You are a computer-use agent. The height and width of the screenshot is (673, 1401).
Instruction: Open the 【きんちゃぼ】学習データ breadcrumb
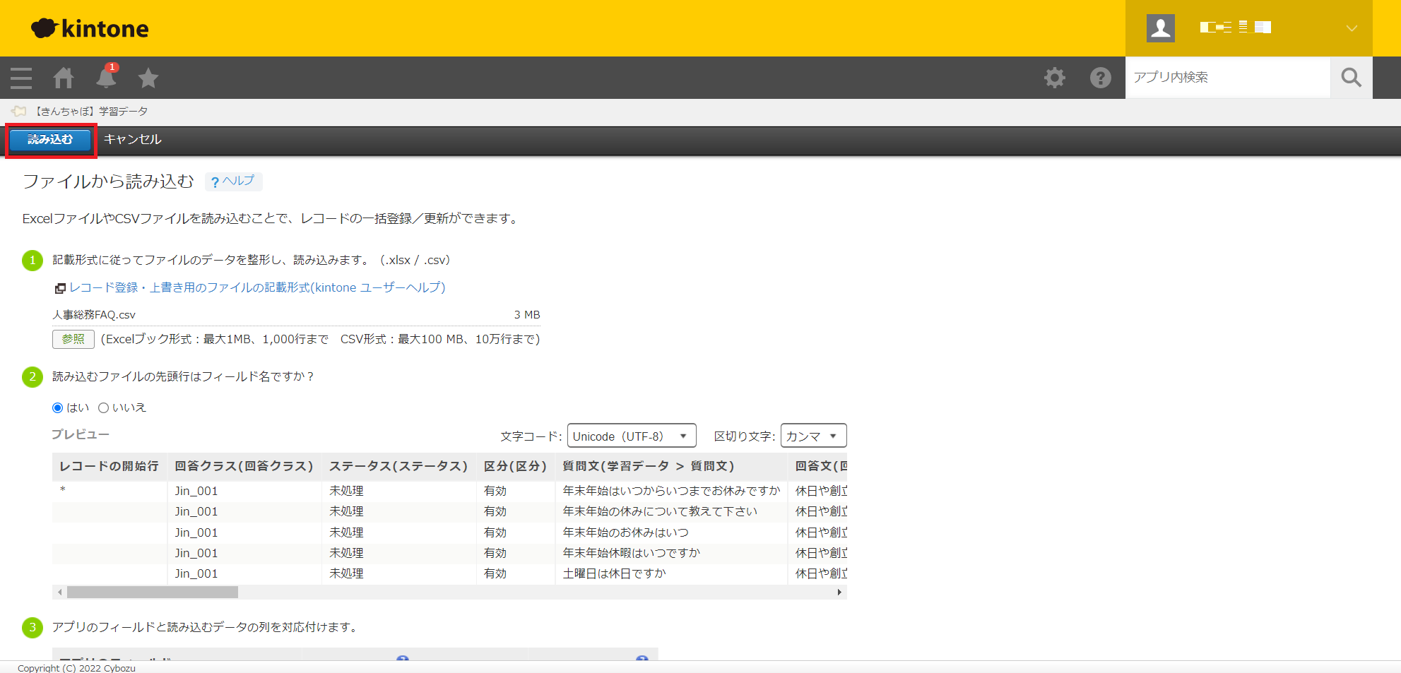click(92, 112)
